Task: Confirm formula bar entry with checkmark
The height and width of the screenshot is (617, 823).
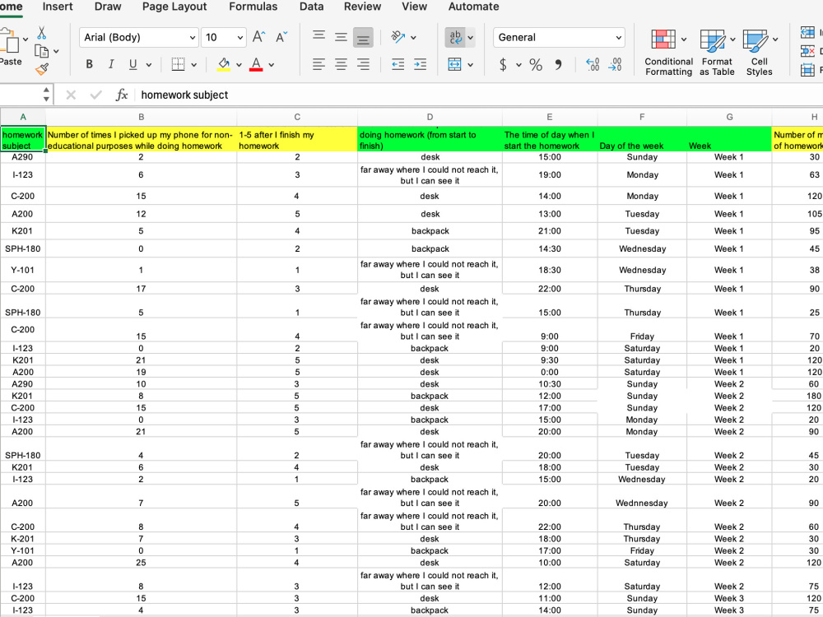Action: pos(95,95)
